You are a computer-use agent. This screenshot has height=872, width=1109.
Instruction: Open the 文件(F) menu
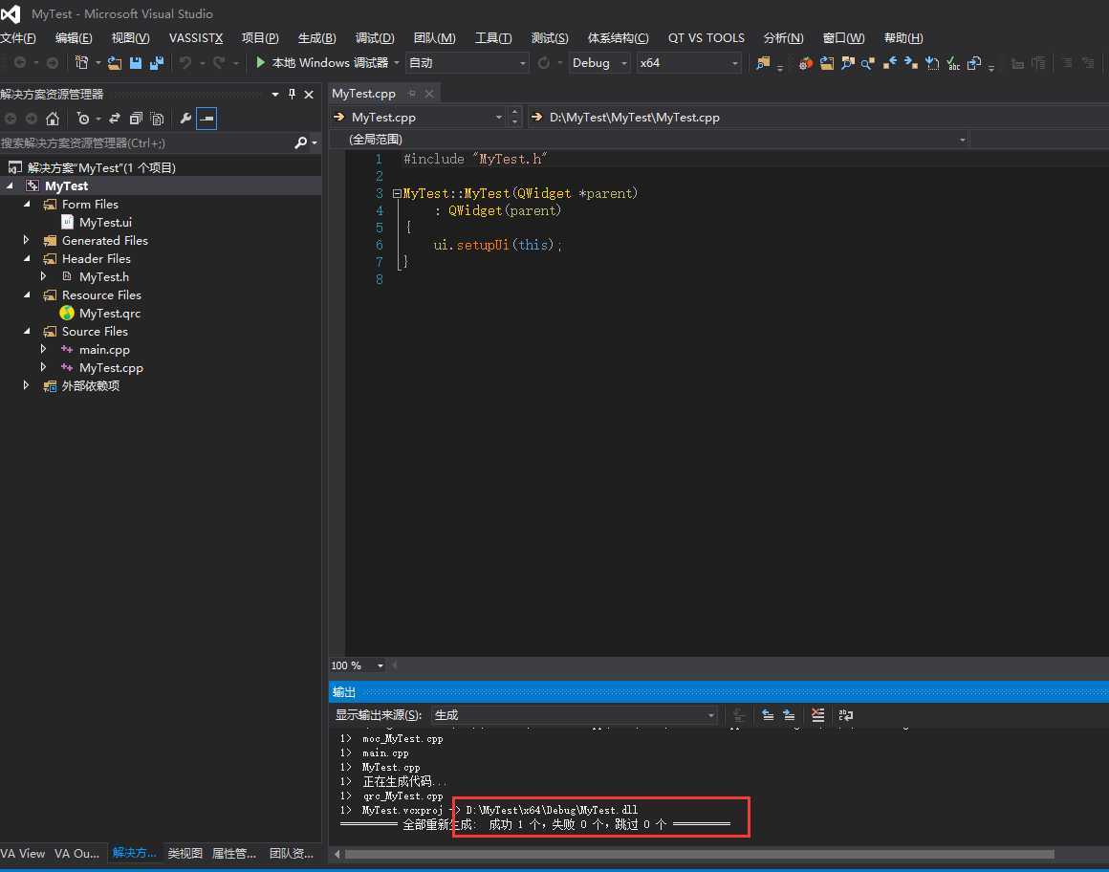[18, 38]
